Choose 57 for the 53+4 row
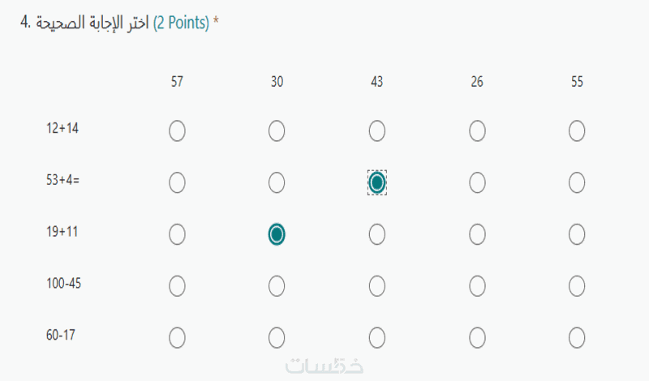Viewport: 649px width, 381px height. point(177,183)
